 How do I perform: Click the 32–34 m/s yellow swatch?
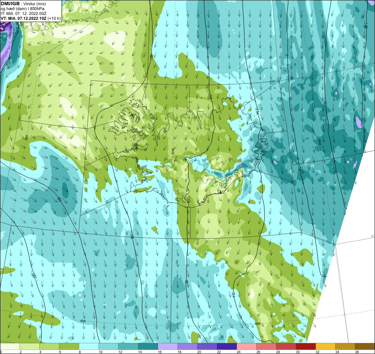(x=325, y=347)
